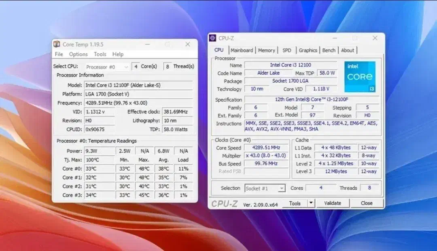Switch to the Memory tab

pos(267,50)
